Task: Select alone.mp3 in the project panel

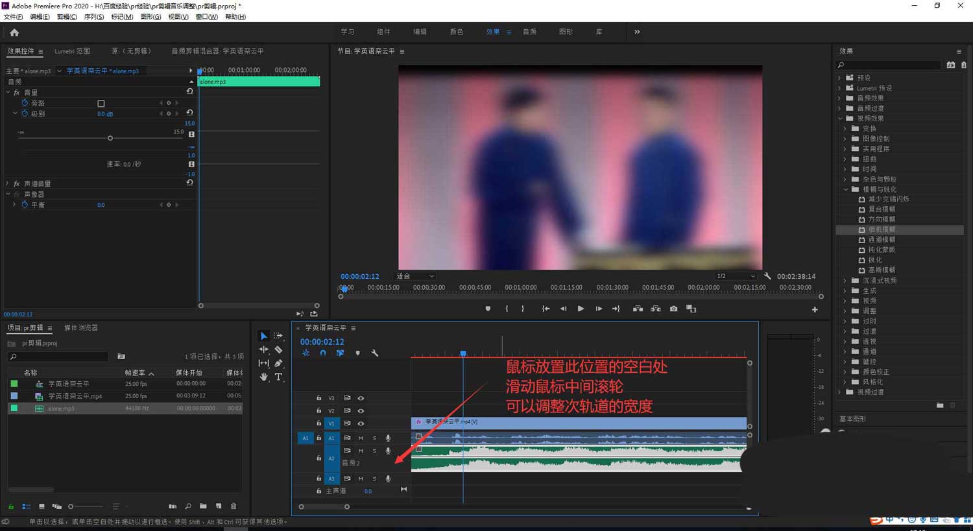Action: pos(61,408)
